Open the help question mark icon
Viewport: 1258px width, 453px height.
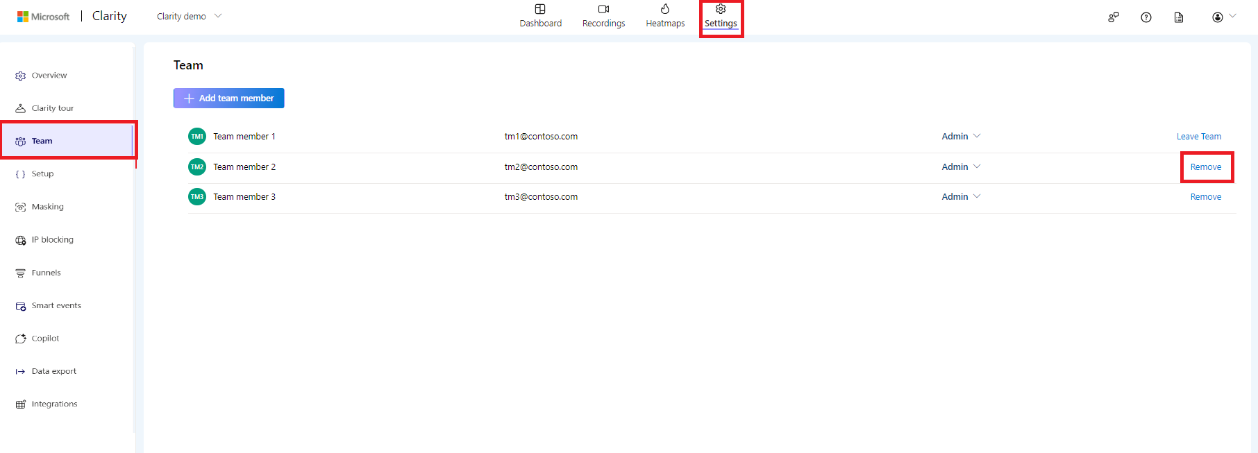[1146, 17]
